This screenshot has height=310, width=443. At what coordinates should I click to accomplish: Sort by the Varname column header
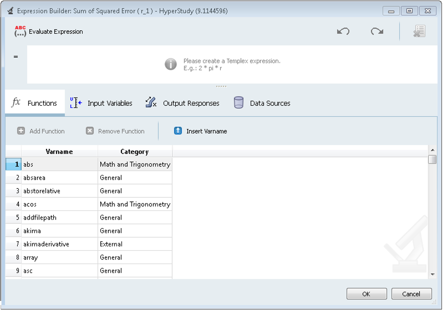click(59, 152)
